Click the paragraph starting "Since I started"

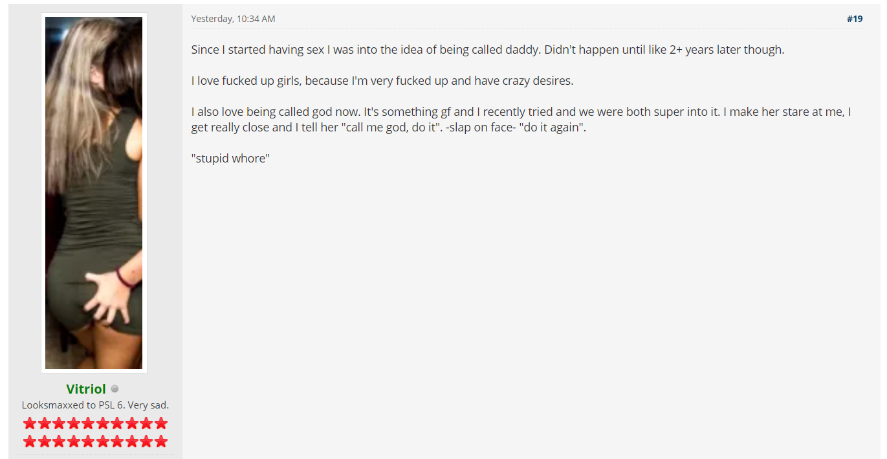[x=487, y=50]
